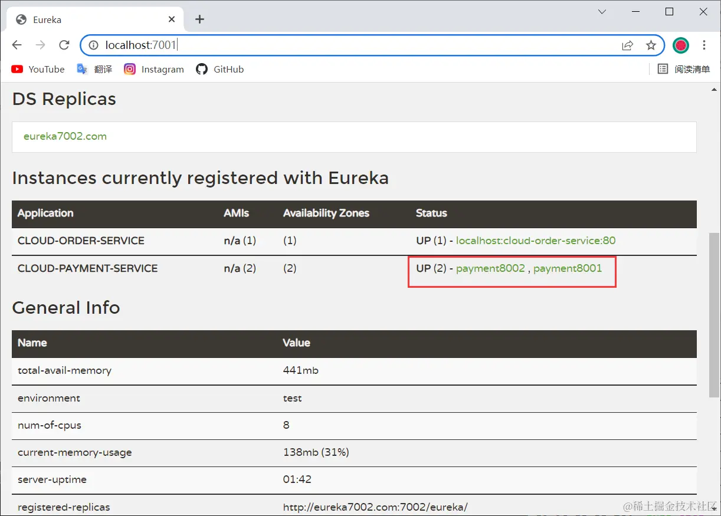Image resolution: width=721 pixels, height=516 pixels.
Task: Click the DS Replicas heading
Action: point(64,99)
